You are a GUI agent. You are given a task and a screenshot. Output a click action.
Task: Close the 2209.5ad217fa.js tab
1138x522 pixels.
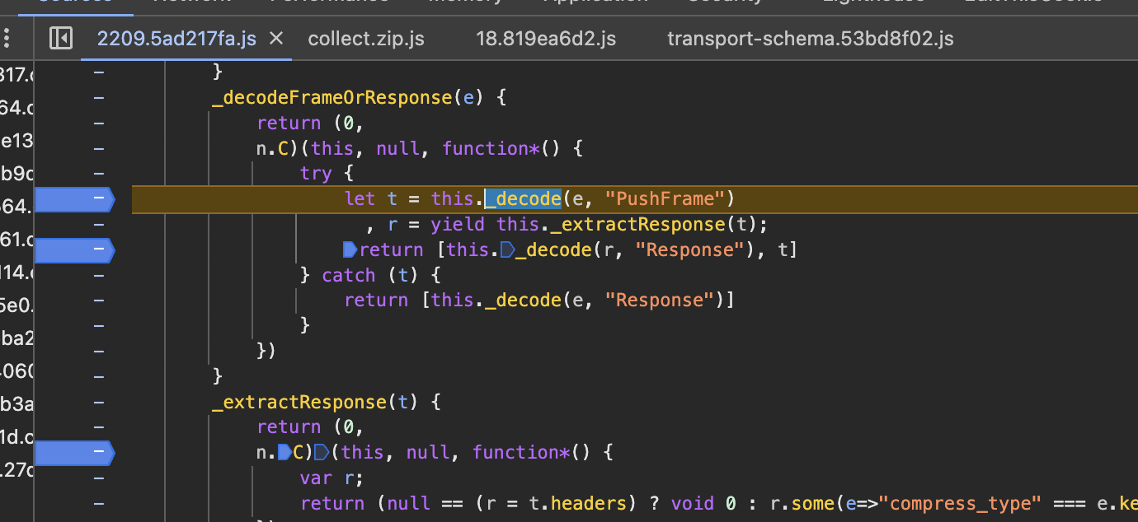coord(275,37)
